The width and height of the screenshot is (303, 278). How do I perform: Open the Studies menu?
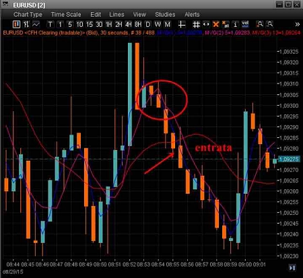coord(165,15)
